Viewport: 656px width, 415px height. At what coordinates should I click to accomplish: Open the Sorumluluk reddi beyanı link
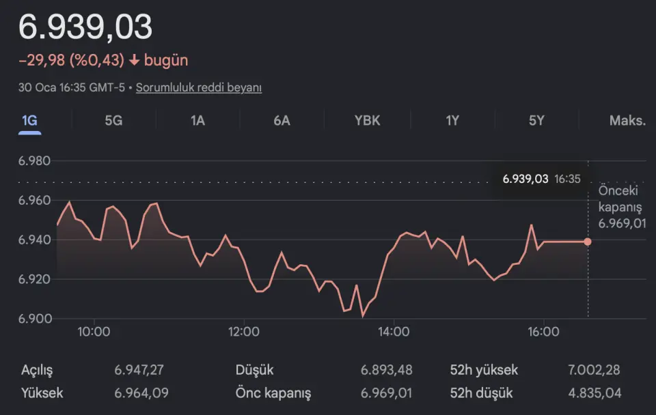click(199, 87)
